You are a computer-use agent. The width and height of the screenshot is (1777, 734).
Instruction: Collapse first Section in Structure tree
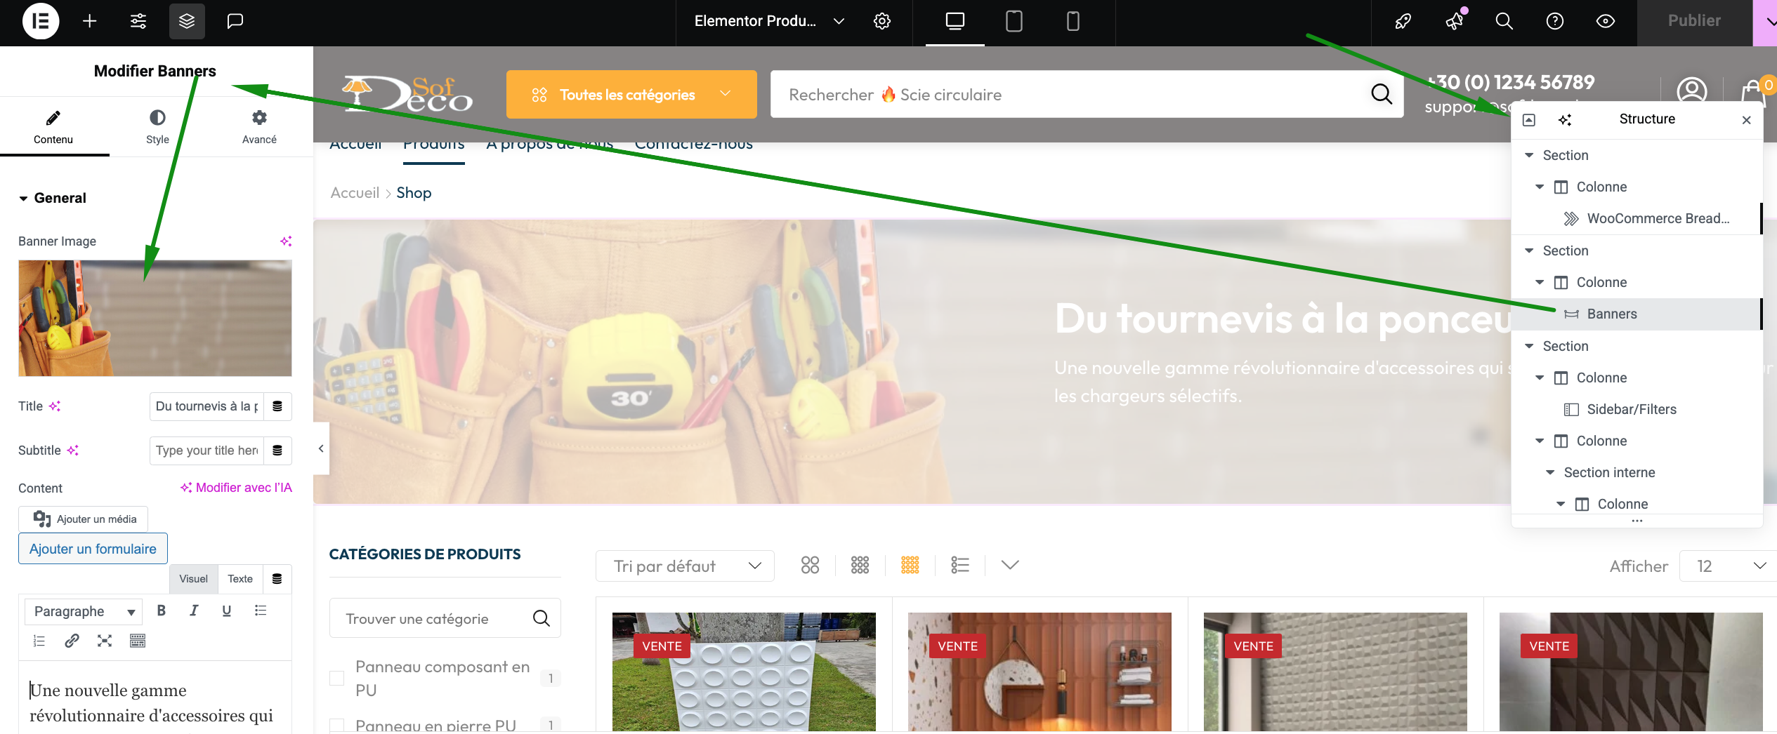tap(1529, 156)
